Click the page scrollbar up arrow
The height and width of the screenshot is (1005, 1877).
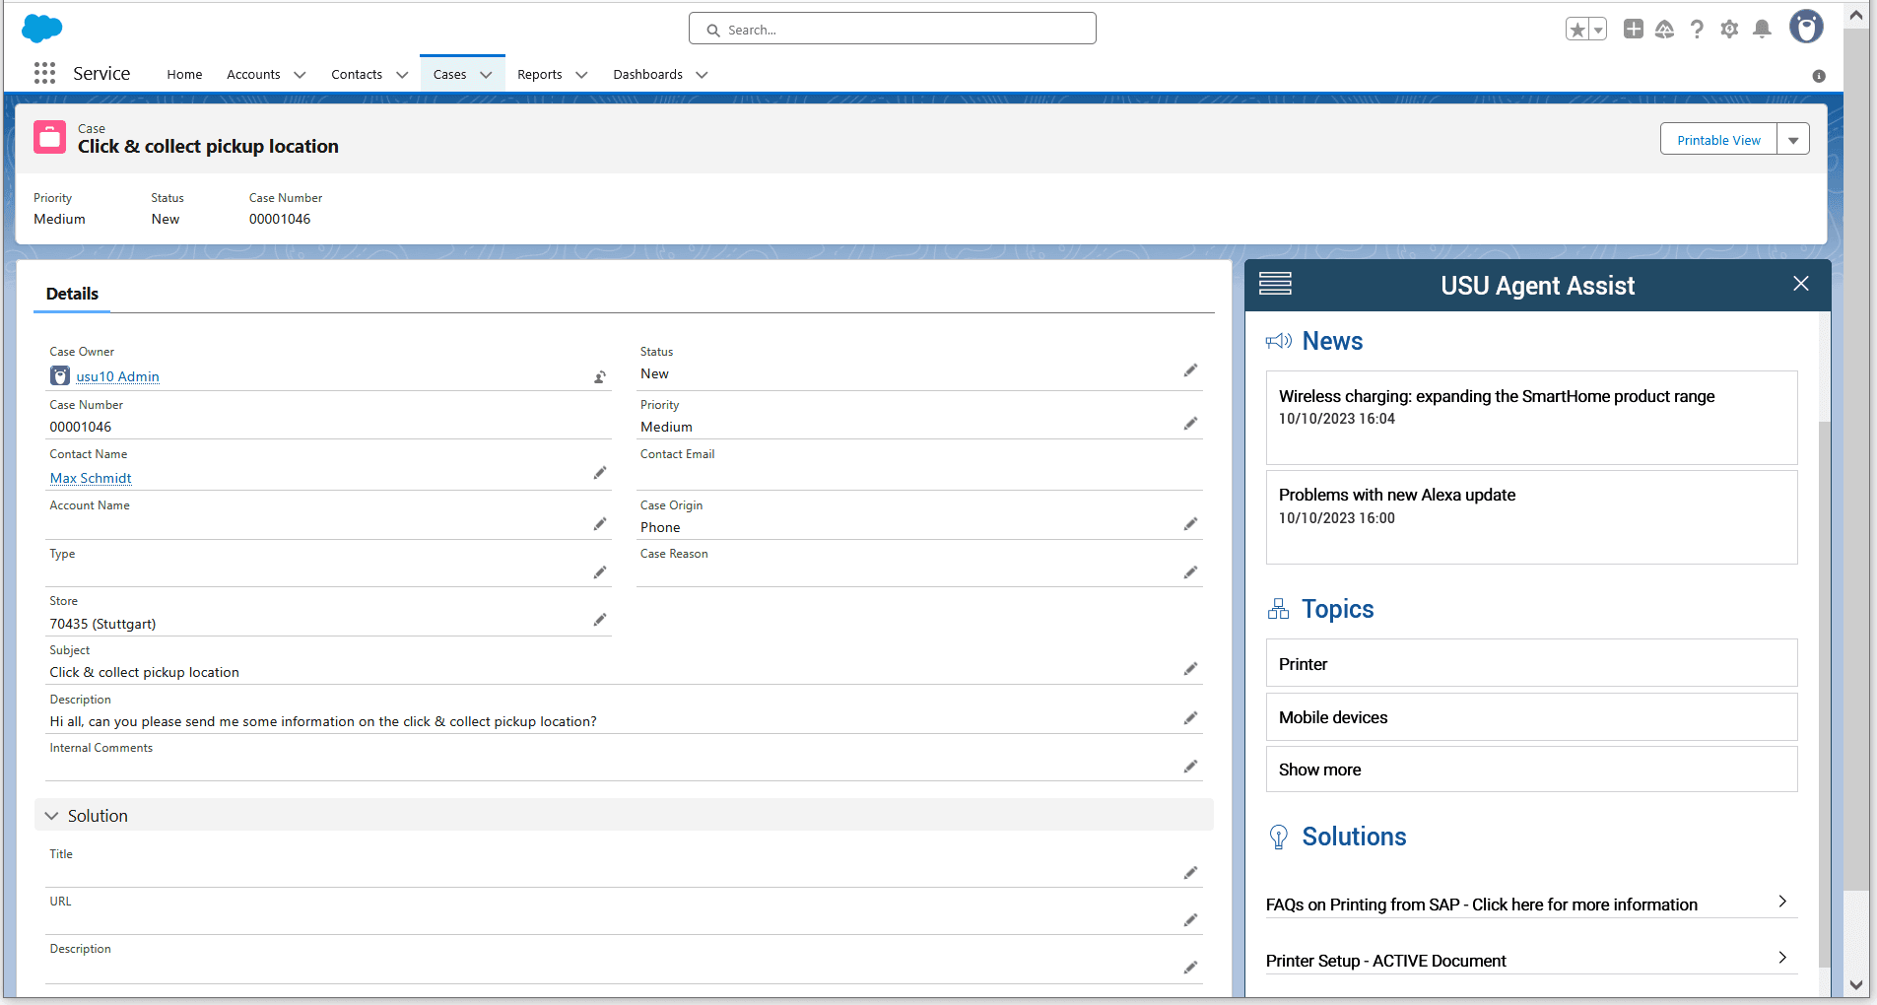point(1856,15)
